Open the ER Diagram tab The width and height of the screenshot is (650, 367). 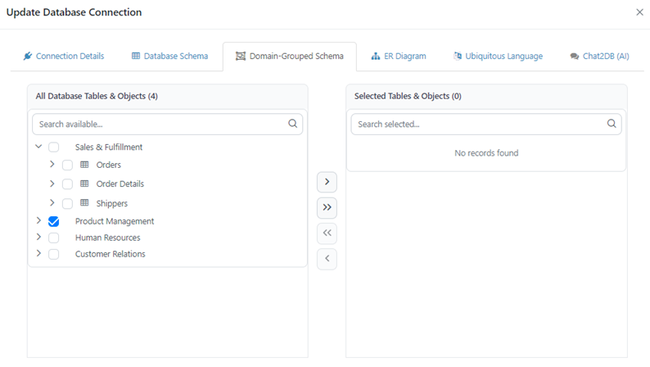399,57
